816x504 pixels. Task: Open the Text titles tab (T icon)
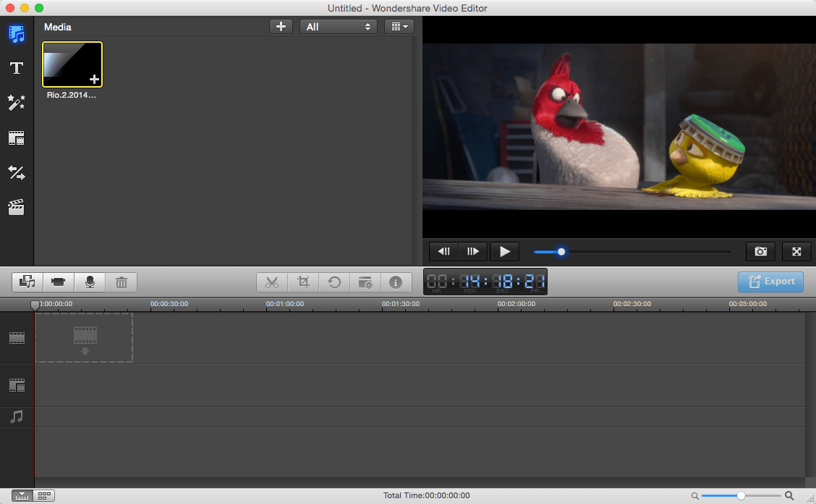(x=17, y=68)
